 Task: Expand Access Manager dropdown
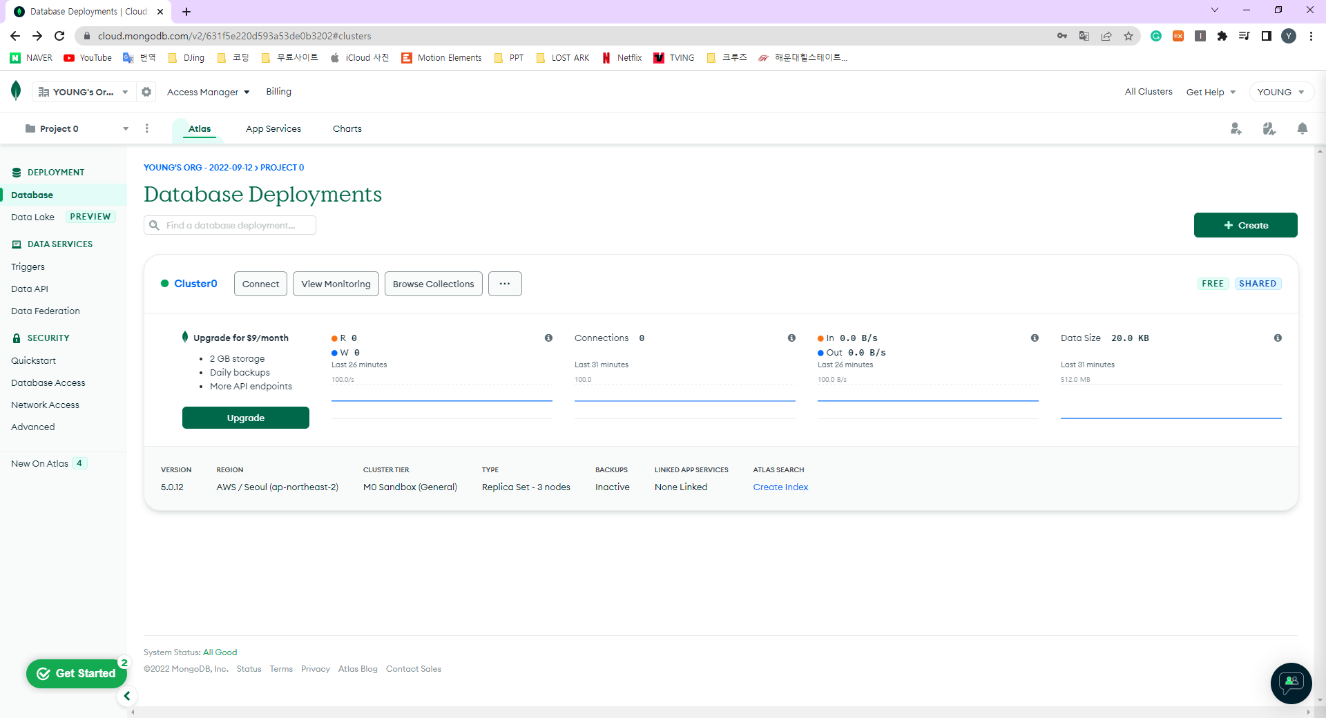click(x=208, y=92)
